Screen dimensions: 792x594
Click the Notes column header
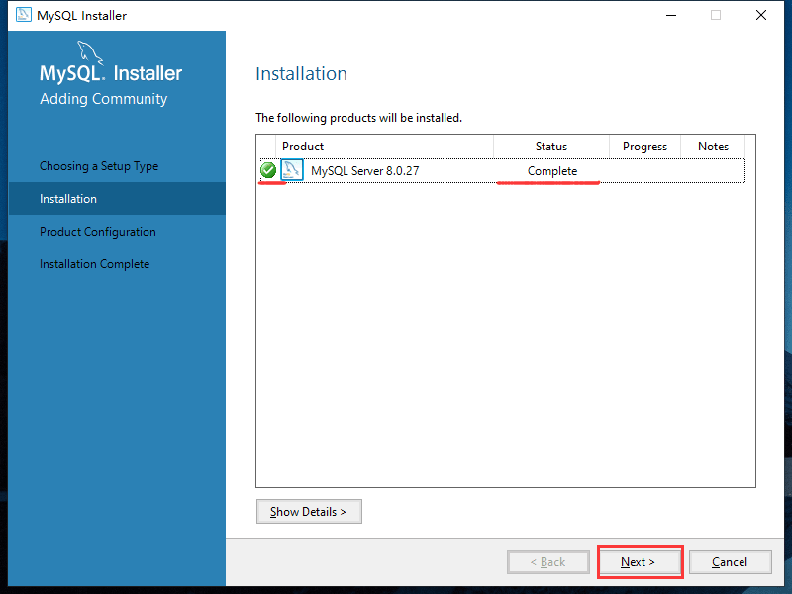tap(713, 147)
